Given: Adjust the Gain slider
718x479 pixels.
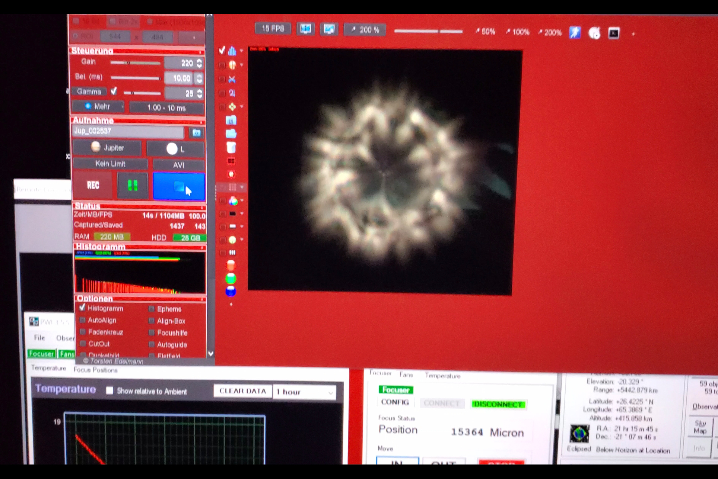Looking at the screenshot, I should pos(128,62).
